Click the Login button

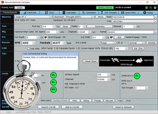pyautogui.click(x=20, y=8)
